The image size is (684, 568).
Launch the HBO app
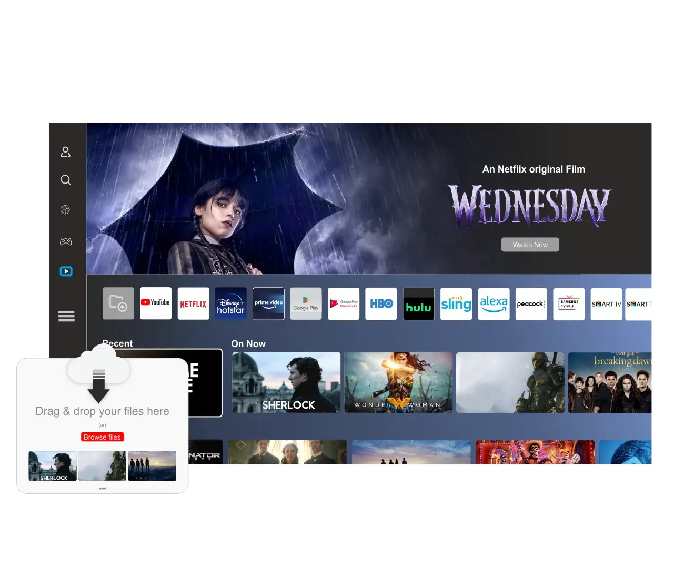point(381,303)
